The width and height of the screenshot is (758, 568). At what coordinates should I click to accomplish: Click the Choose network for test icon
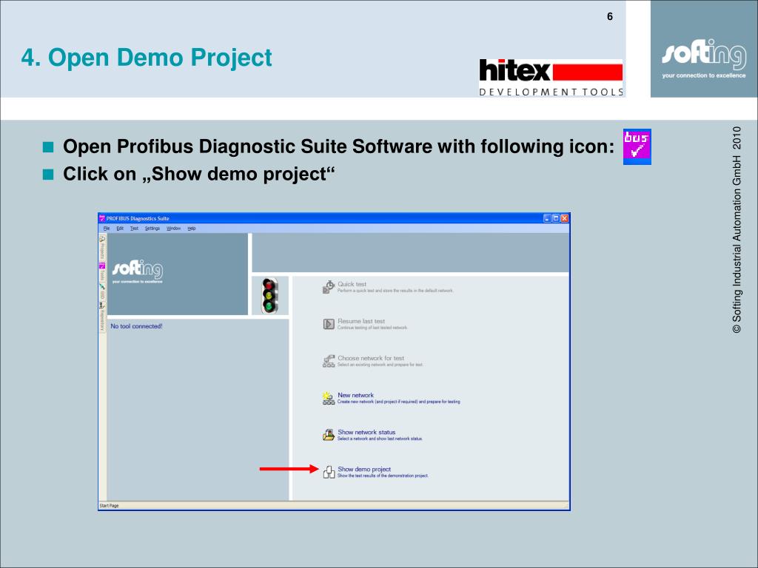point(329,361)
